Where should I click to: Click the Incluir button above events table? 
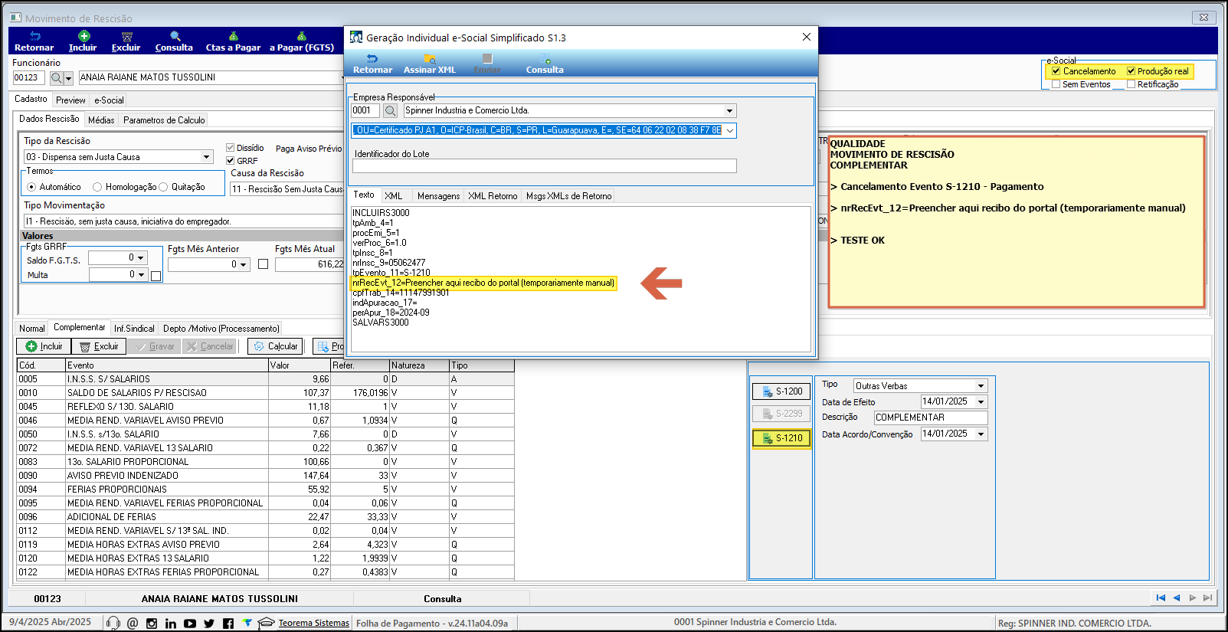[x=44, y=346]
